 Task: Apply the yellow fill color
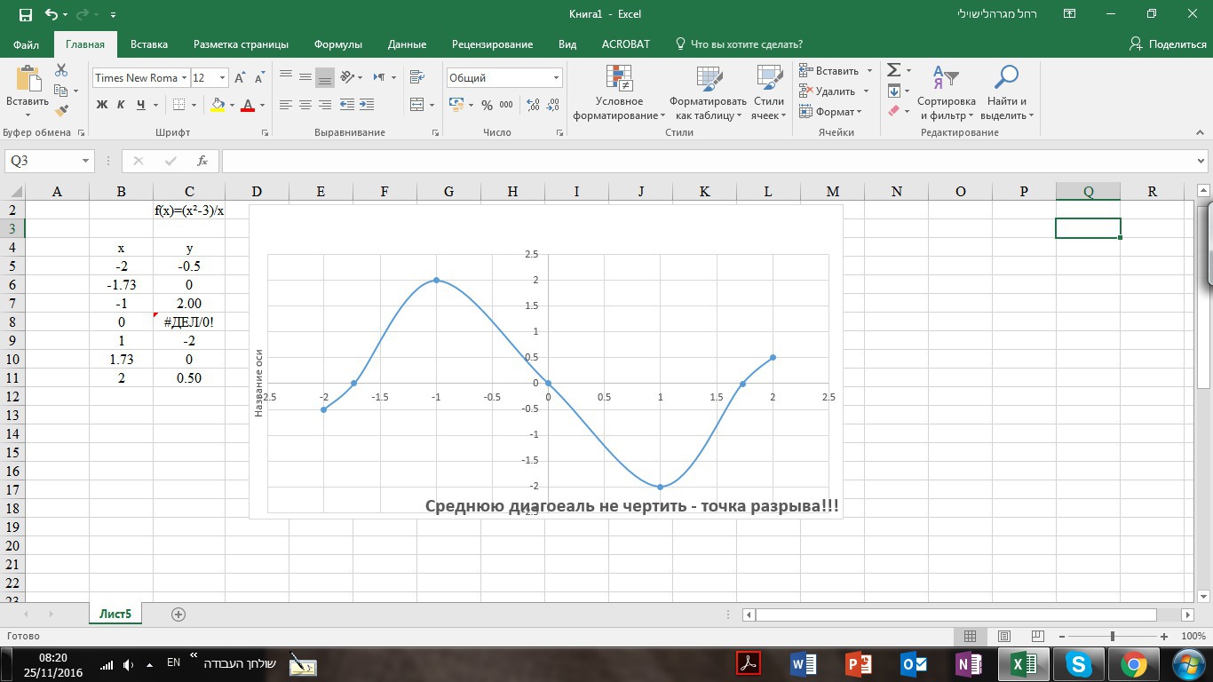click(218, 105)
